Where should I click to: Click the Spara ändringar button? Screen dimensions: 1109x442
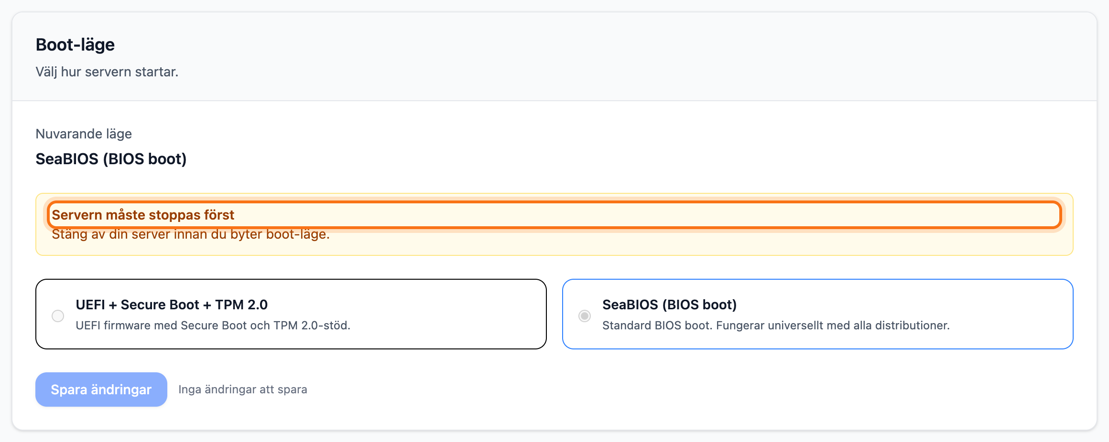click(x=101, y=389)
